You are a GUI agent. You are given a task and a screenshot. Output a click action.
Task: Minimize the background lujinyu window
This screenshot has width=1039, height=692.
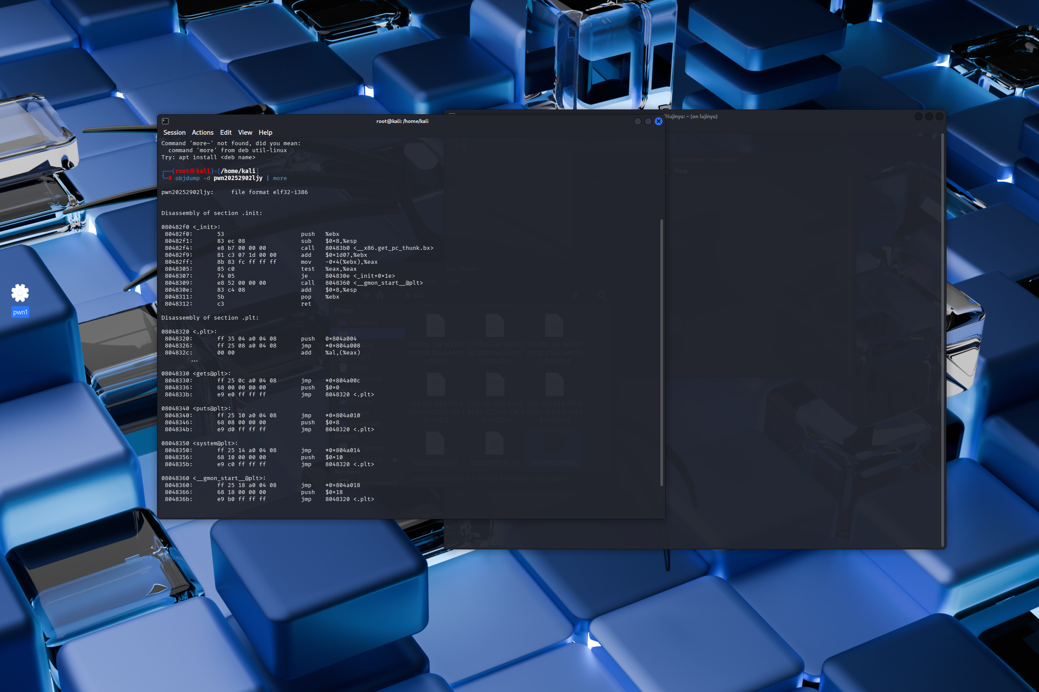pos(919,116)
